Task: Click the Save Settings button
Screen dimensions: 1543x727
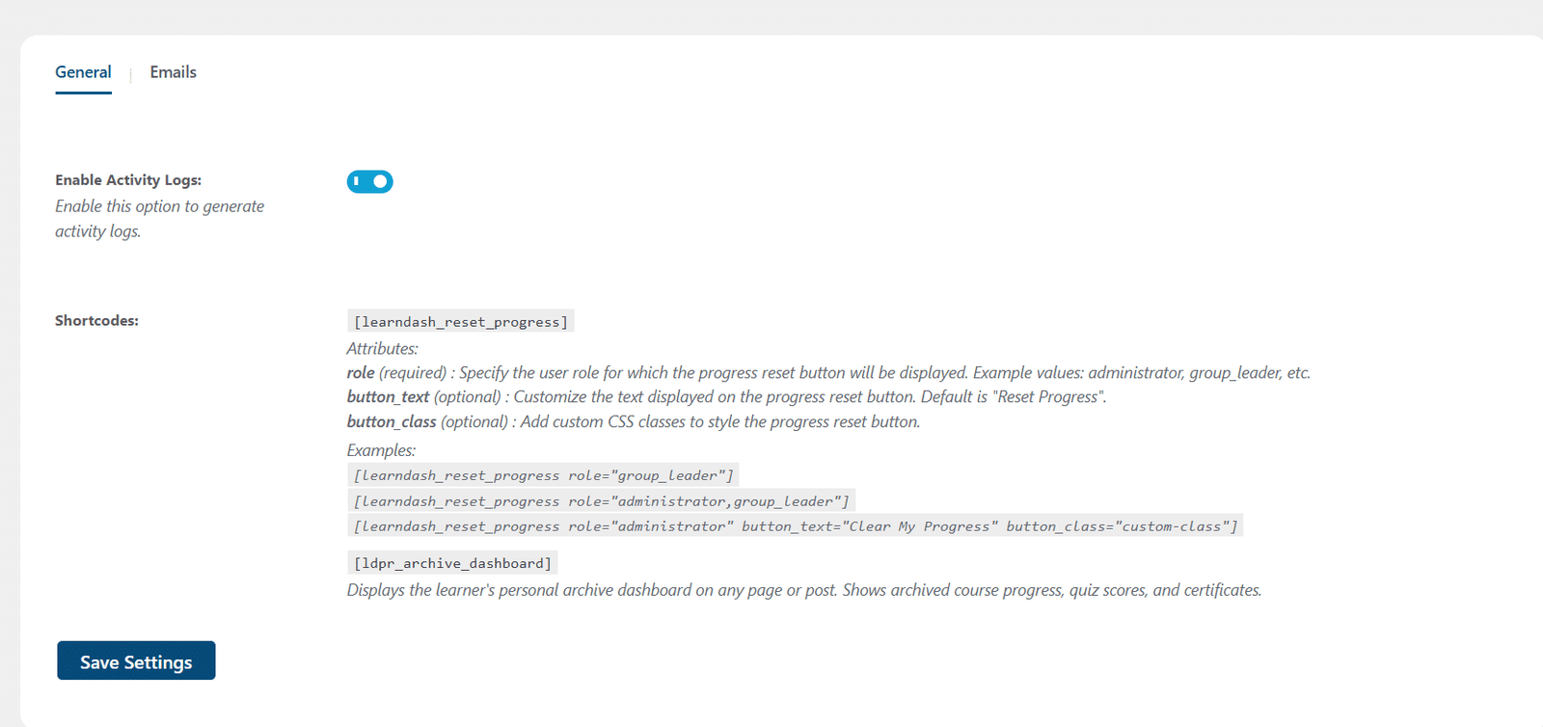Action: 136,660
